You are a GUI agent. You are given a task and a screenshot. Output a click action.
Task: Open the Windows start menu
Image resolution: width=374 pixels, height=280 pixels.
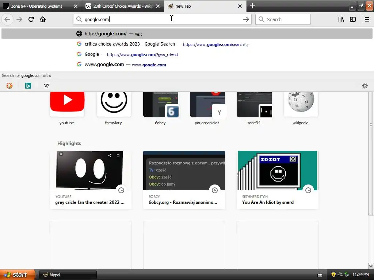pos(18,275)
